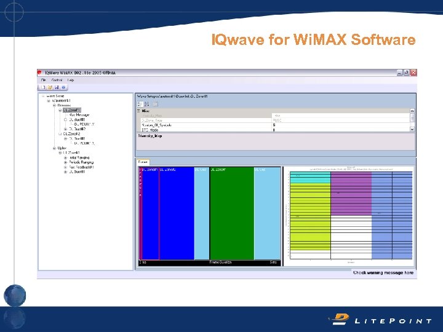This screenshot has height=332, width=443.
Task: Click the wide blue DL Zone#2 block in frame view
Action: point(177,213)
